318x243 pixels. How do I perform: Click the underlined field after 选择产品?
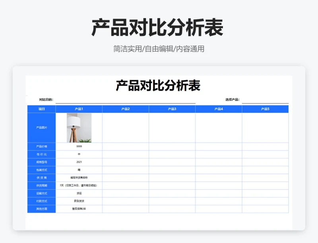pyautogui.click(x=265, y=100)
